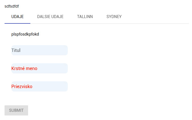The image size is (192, 120).
Task: Place cursor in first name required field
Action: tap(51, 68)
